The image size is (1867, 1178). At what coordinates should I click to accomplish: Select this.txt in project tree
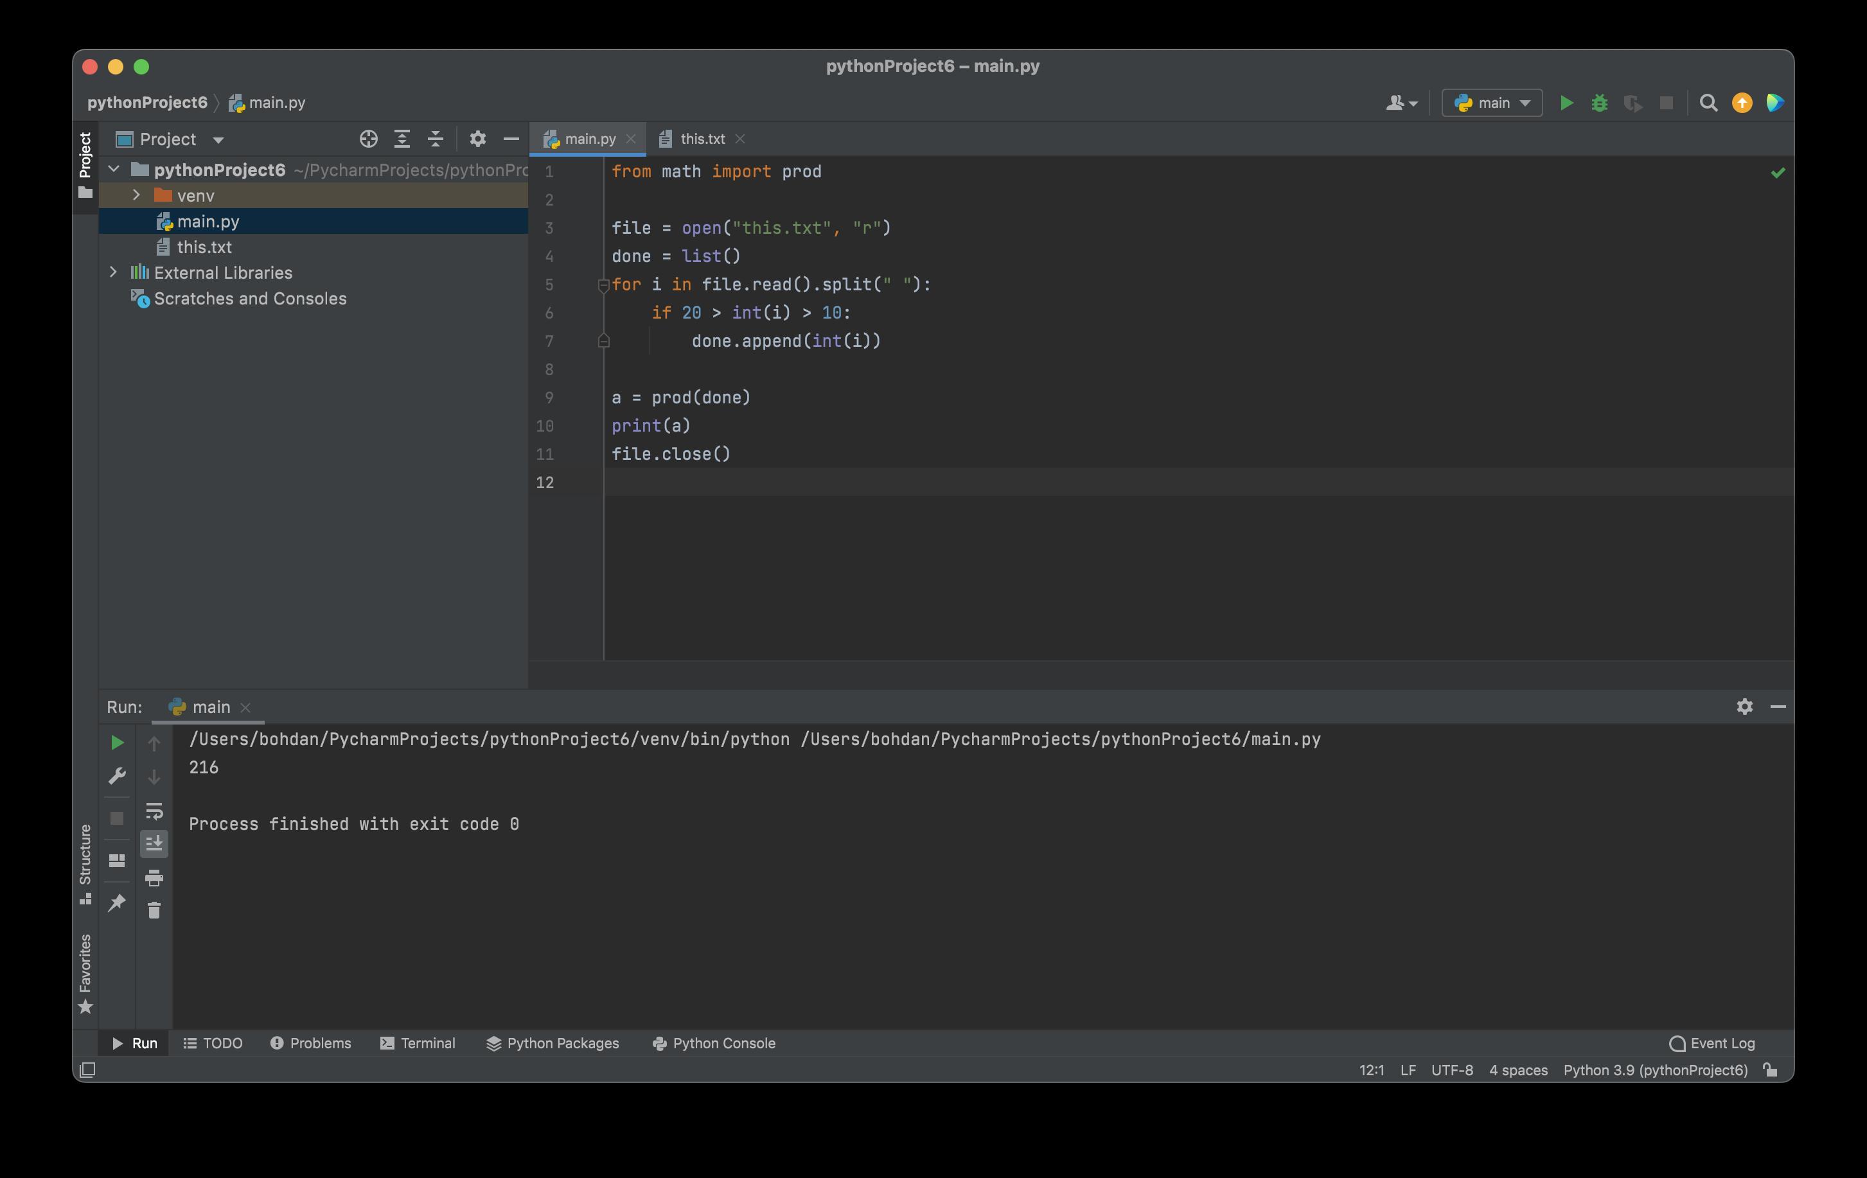tap(204, 247)
